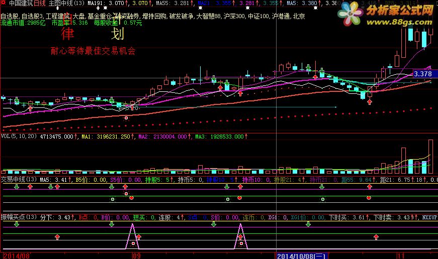This screenshot has height=259, width=438.
Task: Jump to the 11 month label
Action: pos(401,256)
